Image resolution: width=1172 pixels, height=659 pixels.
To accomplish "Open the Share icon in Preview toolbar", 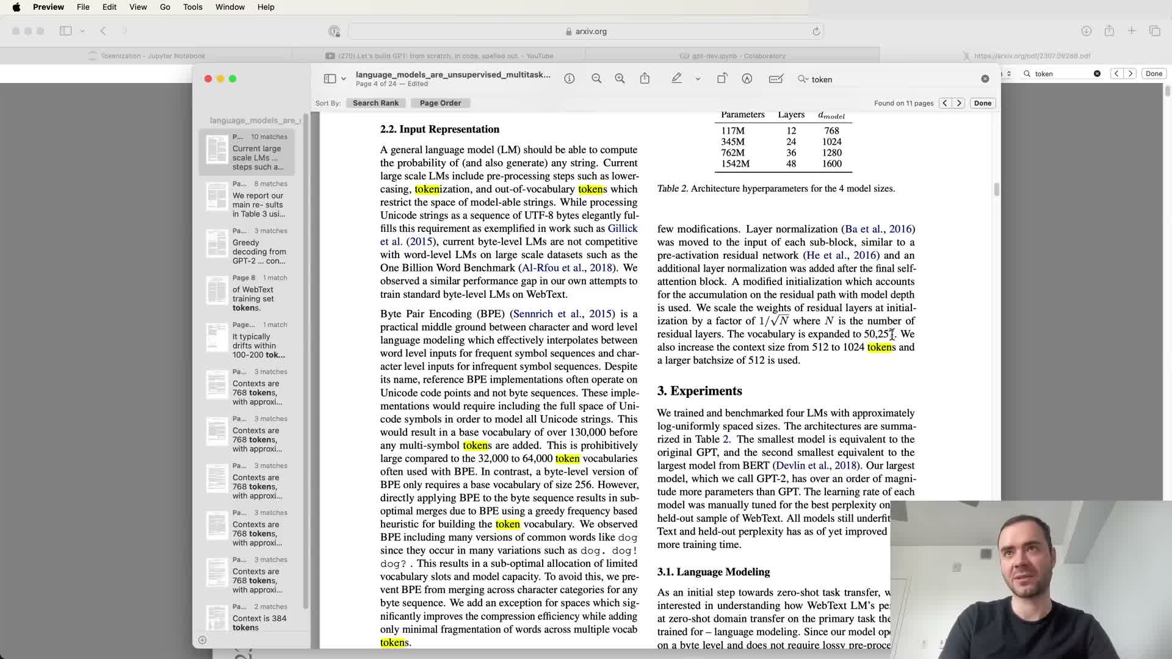I will point(645,79).
